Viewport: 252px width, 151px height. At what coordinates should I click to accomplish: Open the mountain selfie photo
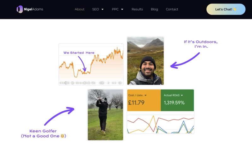(x=146, y=61)
